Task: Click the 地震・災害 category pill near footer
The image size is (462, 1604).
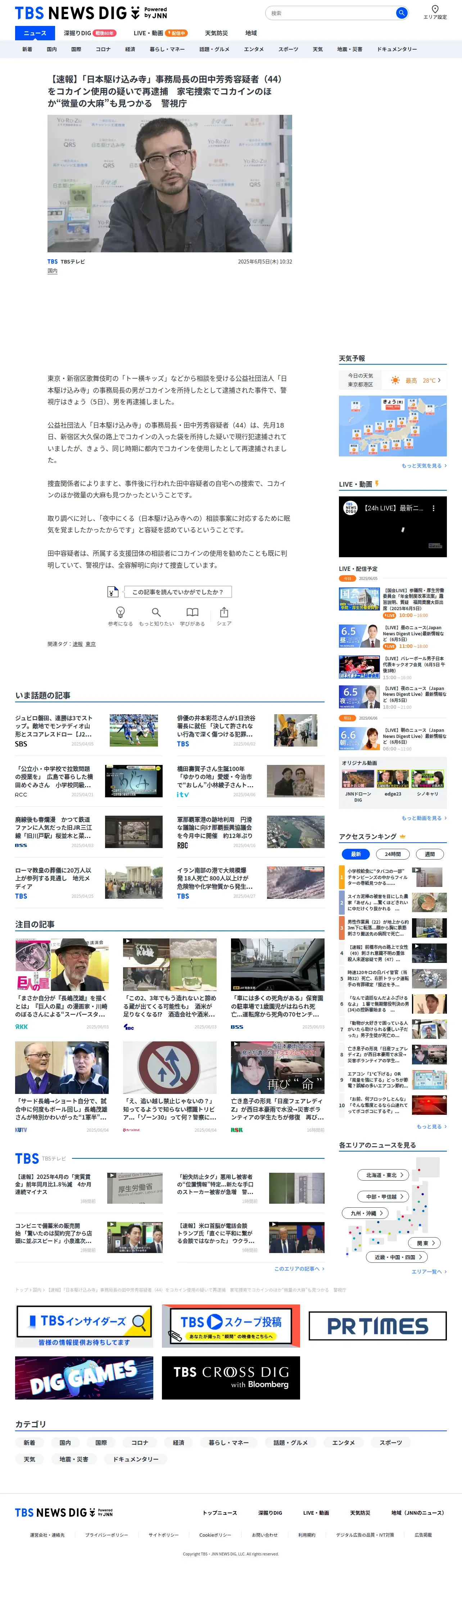Action: pos(73,1459)
